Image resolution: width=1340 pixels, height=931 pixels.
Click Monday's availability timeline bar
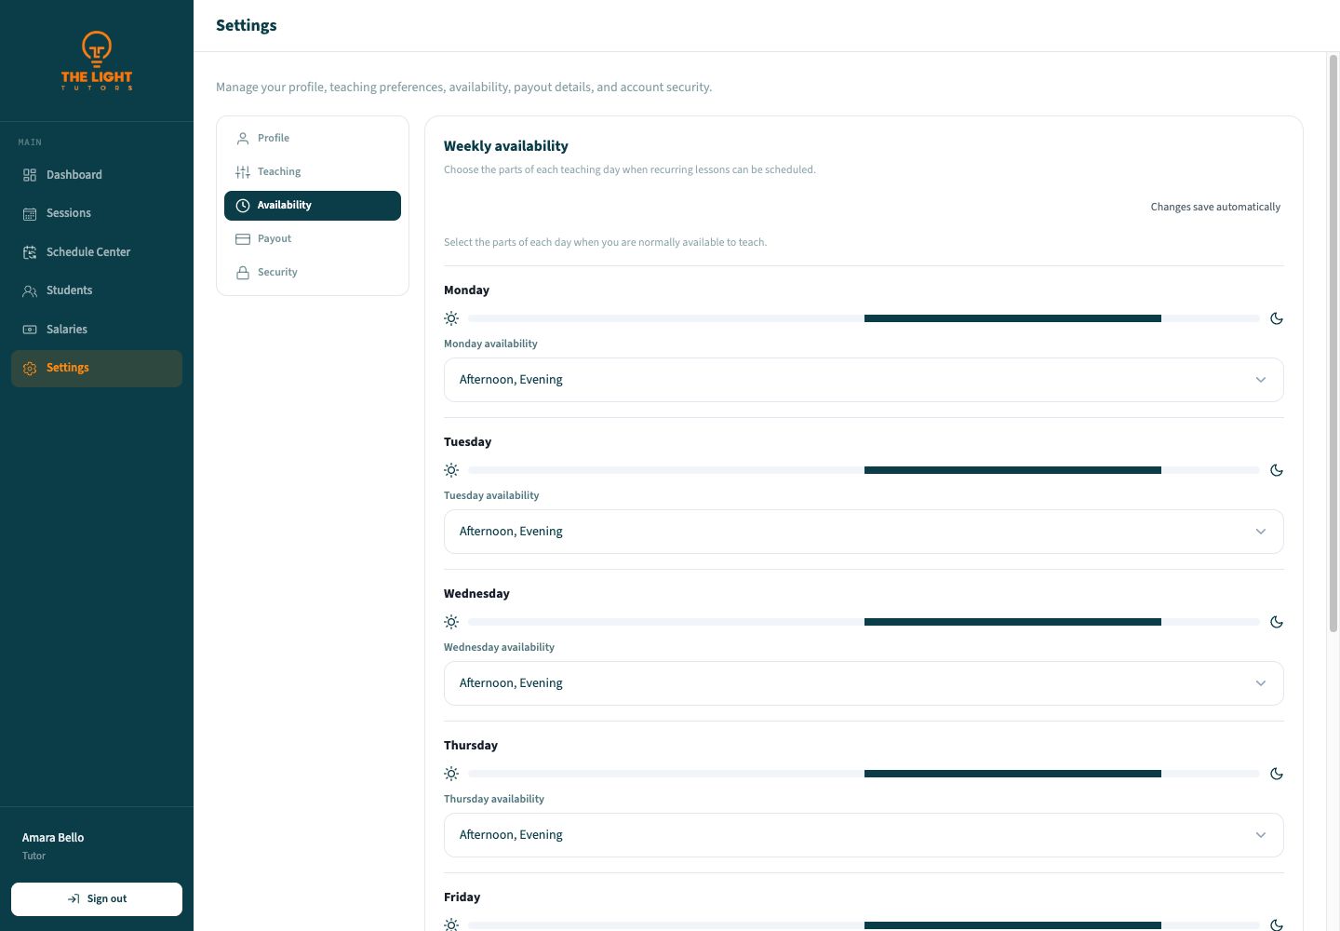click(864, 318)
